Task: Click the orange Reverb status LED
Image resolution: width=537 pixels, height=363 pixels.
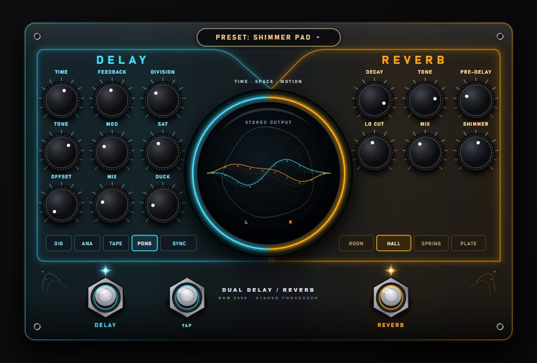Action: [390, 270]
